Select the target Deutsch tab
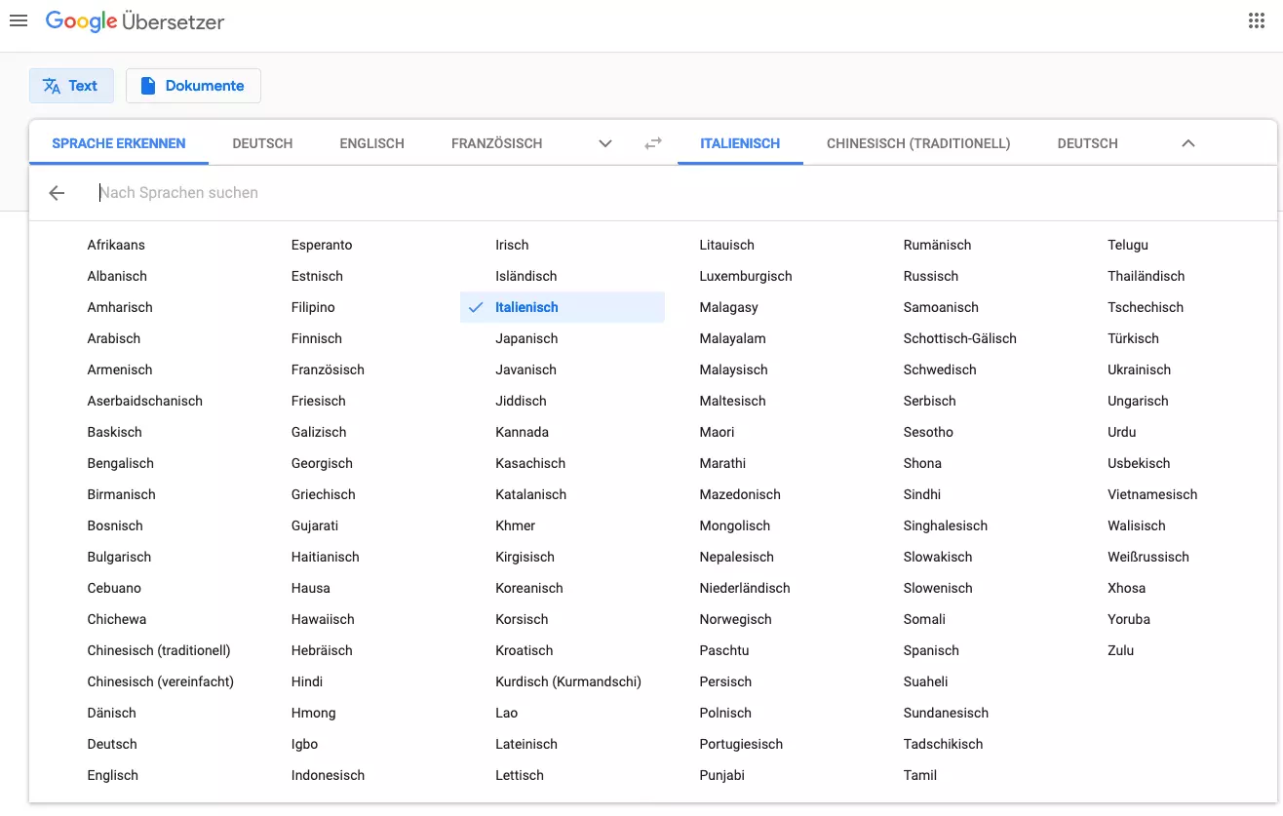This screenshot has width=1283, height=816. tap(1087, 143)
